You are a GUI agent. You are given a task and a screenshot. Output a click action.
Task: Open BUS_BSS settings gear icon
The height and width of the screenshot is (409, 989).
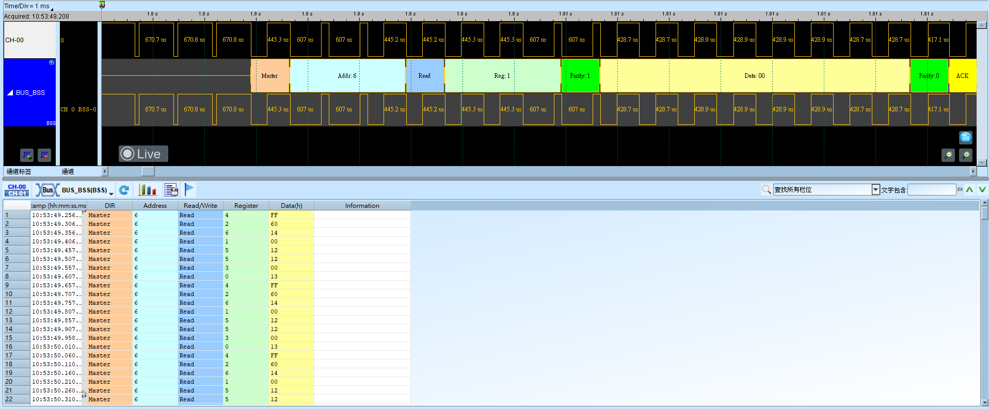(52, 62)
